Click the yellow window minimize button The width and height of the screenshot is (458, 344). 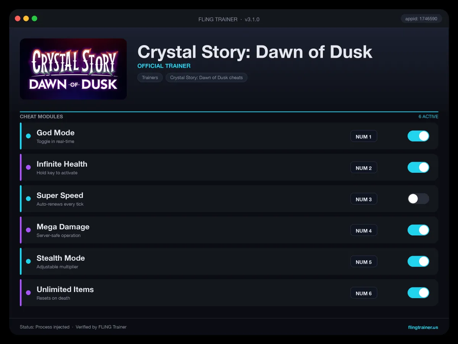click(x=26, y=18)
